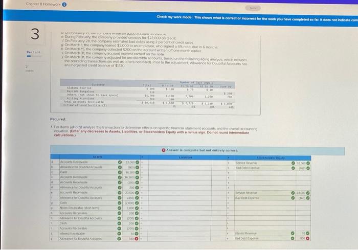Click the Liabilities column header

[x=185, y=157]
